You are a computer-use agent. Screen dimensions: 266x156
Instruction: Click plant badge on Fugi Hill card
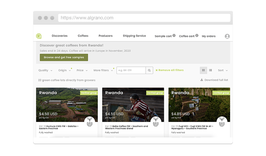coord(222,122)
